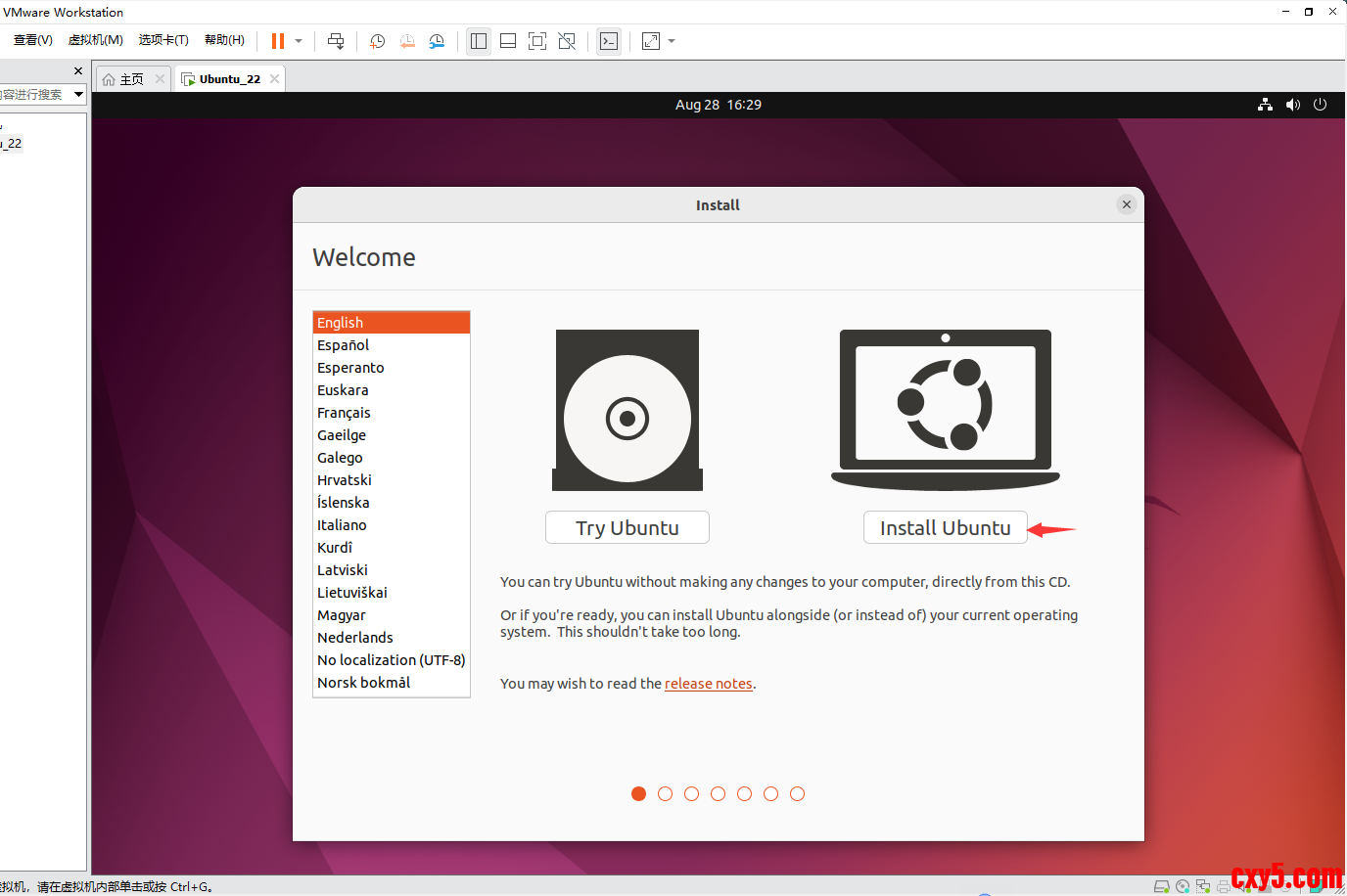Open the console view icon
Screen dimensions: 1347x896
coord(609,41)
